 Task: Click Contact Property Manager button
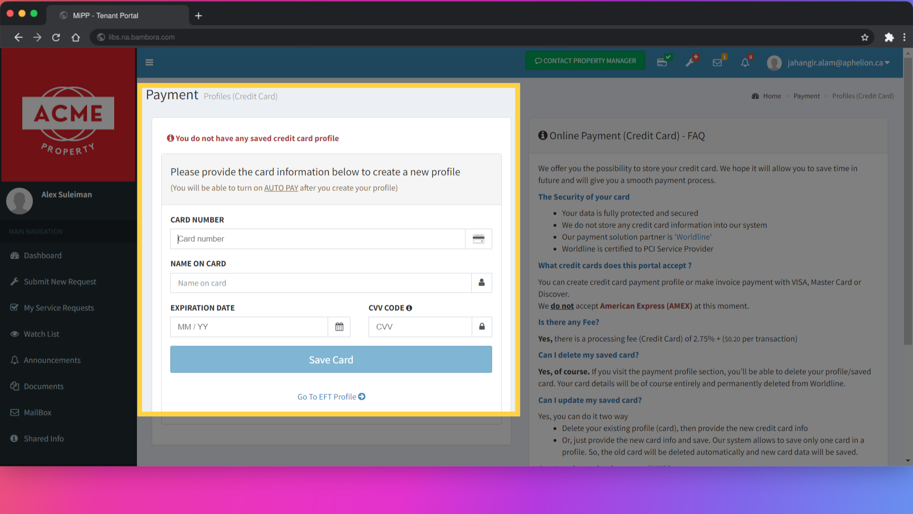click(585, 61)
